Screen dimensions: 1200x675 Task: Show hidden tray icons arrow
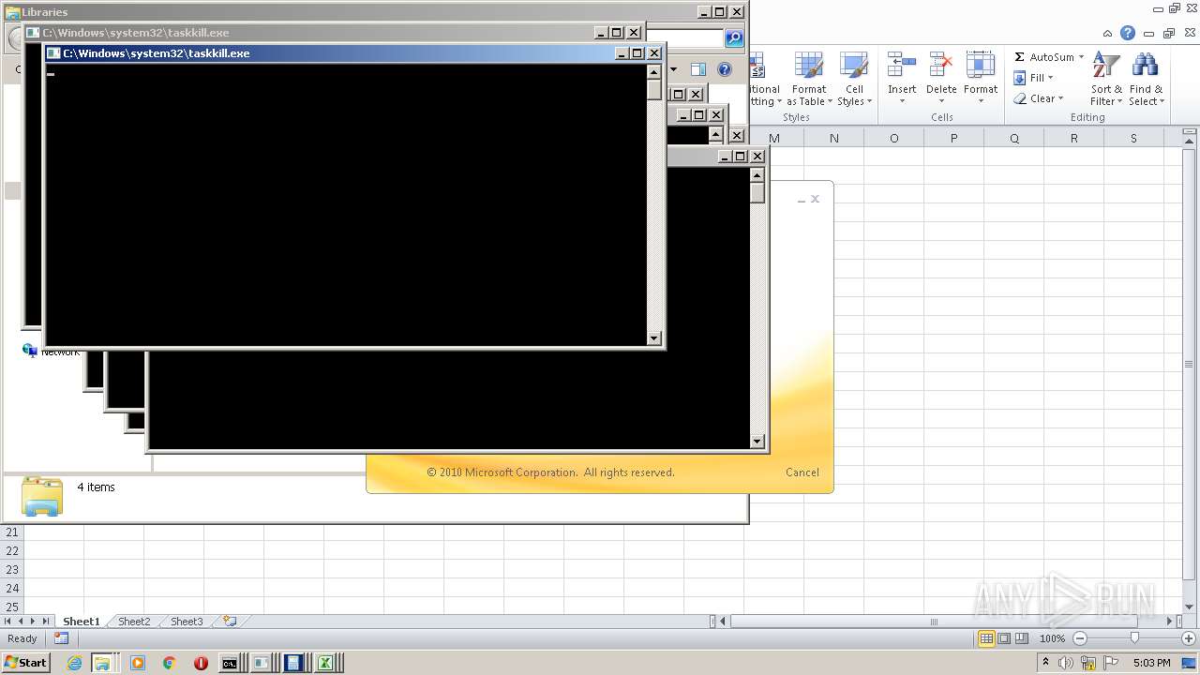coord(1045,662)
